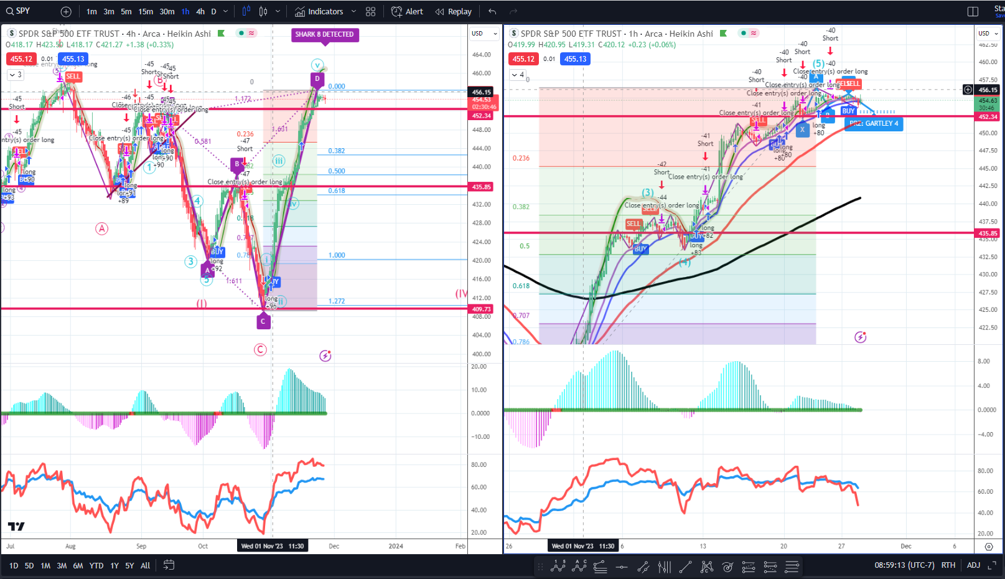Select the trend-based Fib extension tool
This screenshot has height=579, width=1005.
coord(643,567)
